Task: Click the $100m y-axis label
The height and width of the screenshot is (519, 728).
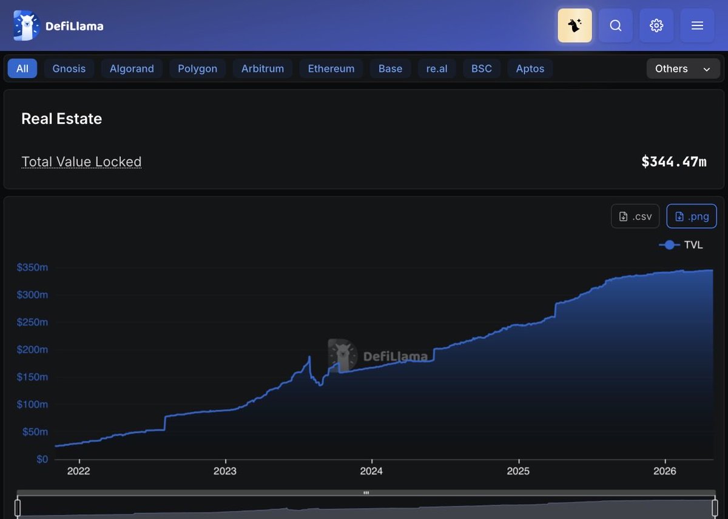Action: pos(32,404)
